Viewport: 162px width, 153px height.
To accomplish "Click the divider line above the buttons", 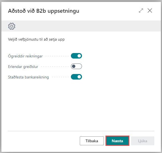I will coord(81,131).
